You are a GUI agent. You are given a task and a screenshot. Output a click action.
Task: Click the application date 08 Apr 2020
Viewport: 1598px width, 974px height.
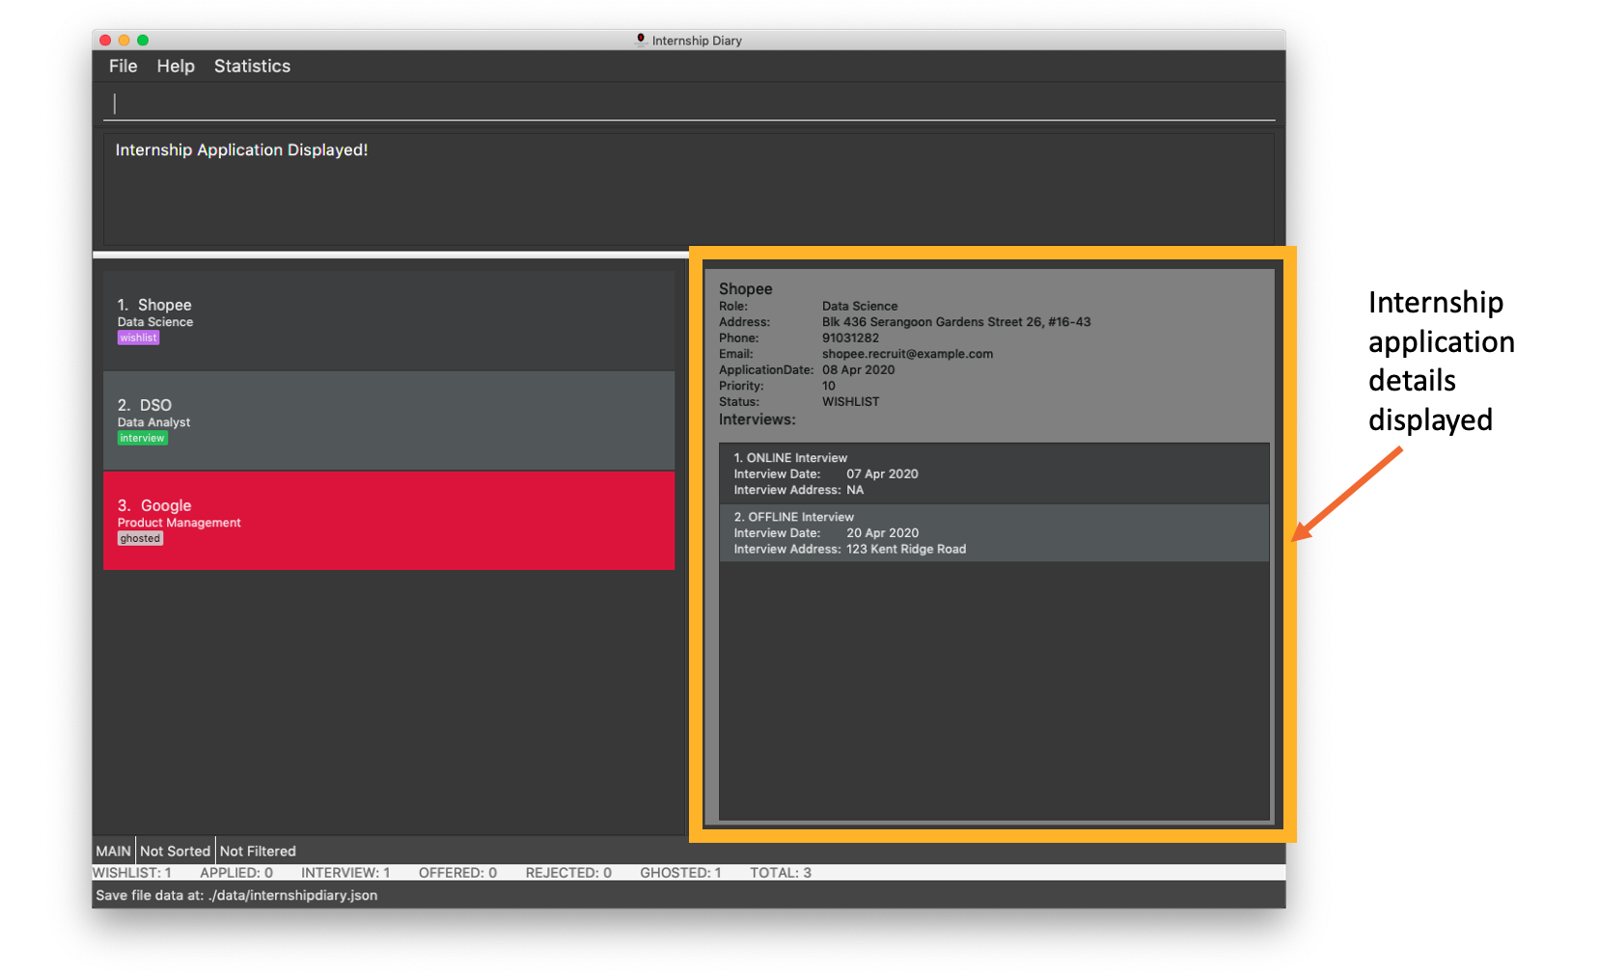click(858, 369)
